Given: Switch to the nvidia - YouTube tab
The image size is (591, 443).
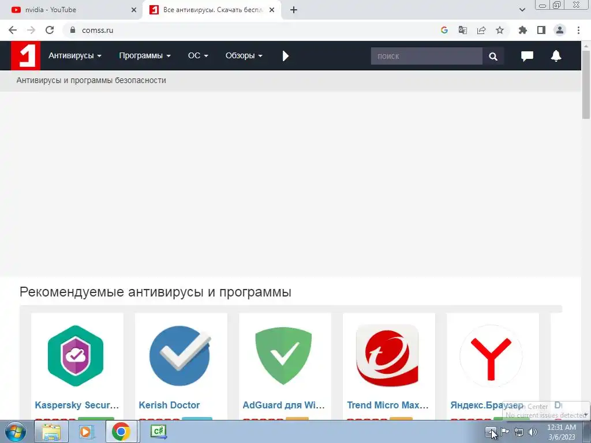Looking at the screenshot, I should 71,10.
